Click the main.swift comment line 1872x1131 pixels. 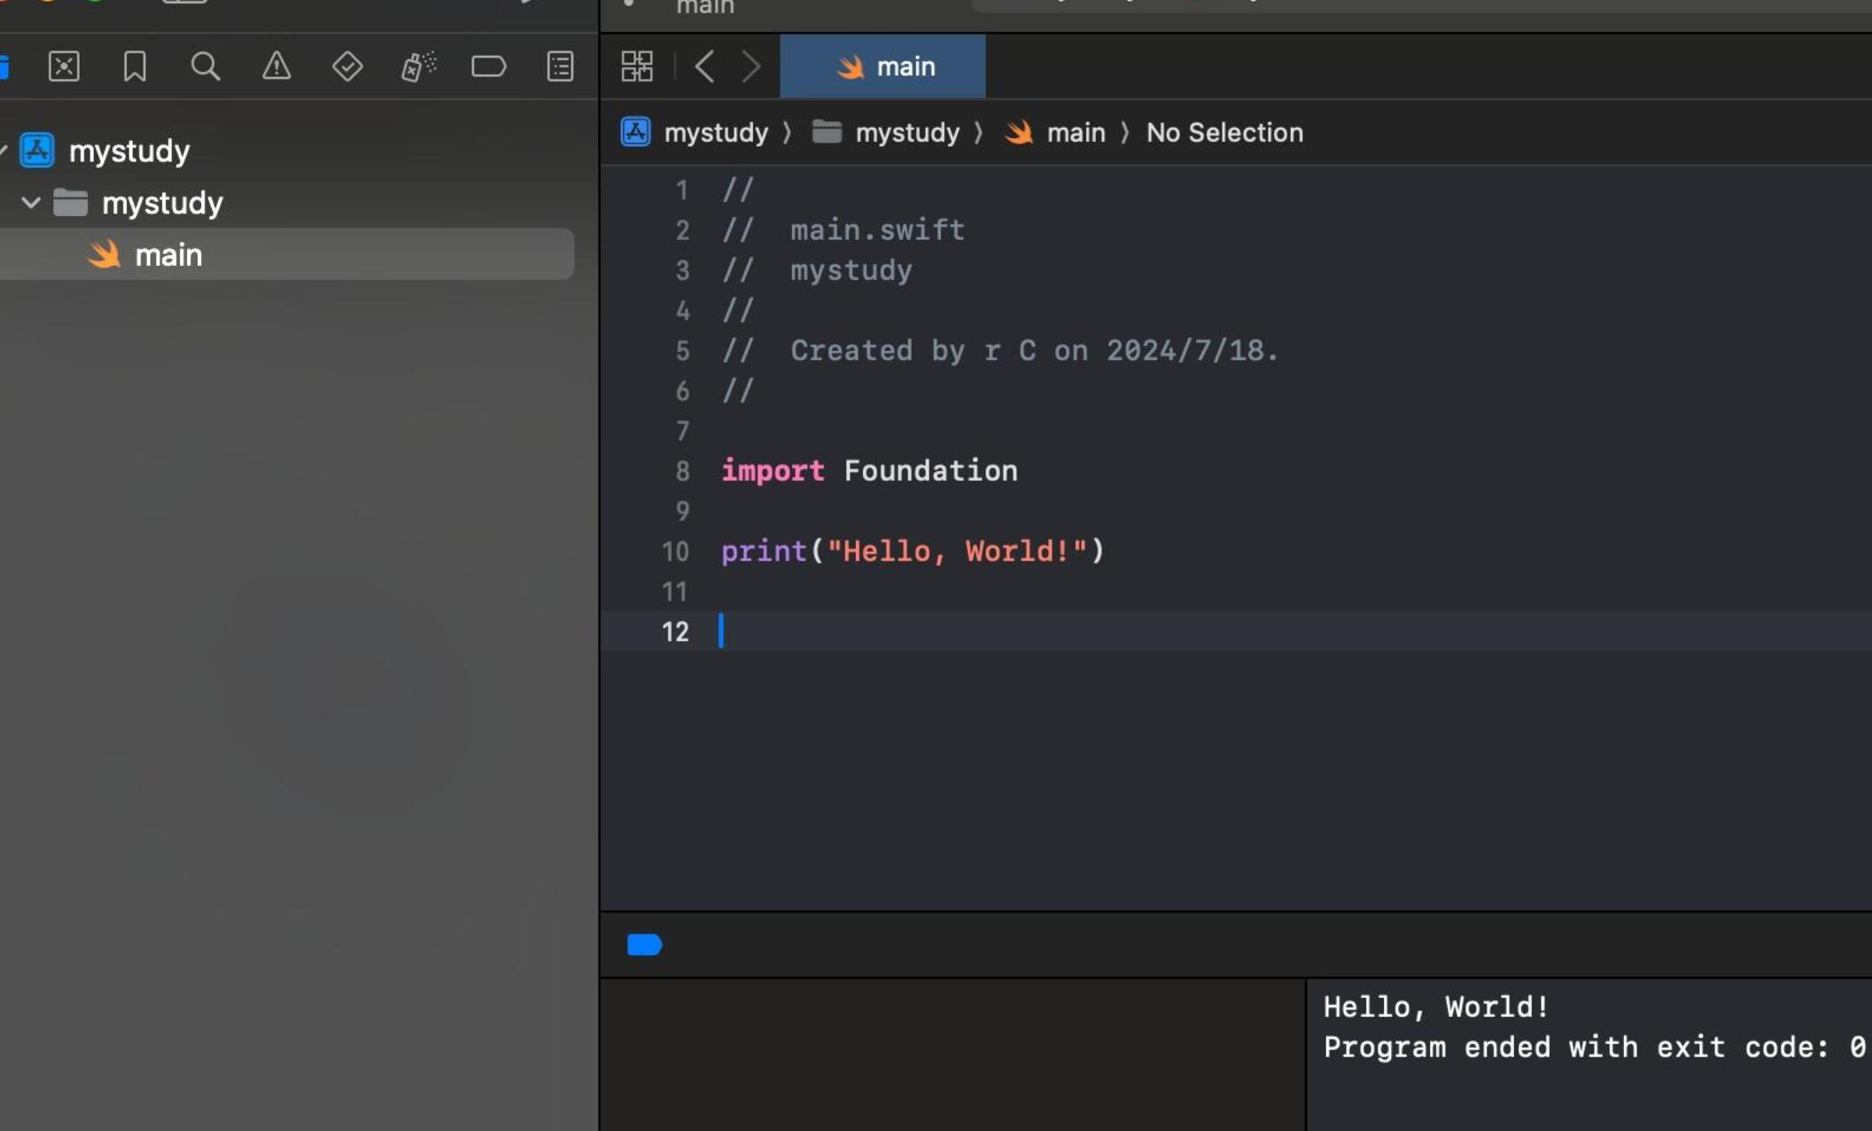tap(843, 230)
